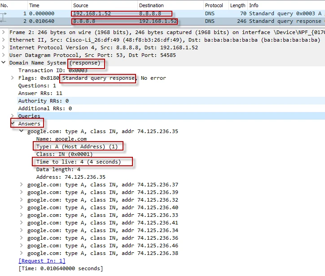Image resolution: width=325 pixels, height=276 pixels.
Task: Expand answer record with addr 74.125.236.37
Action: point(22,185)
